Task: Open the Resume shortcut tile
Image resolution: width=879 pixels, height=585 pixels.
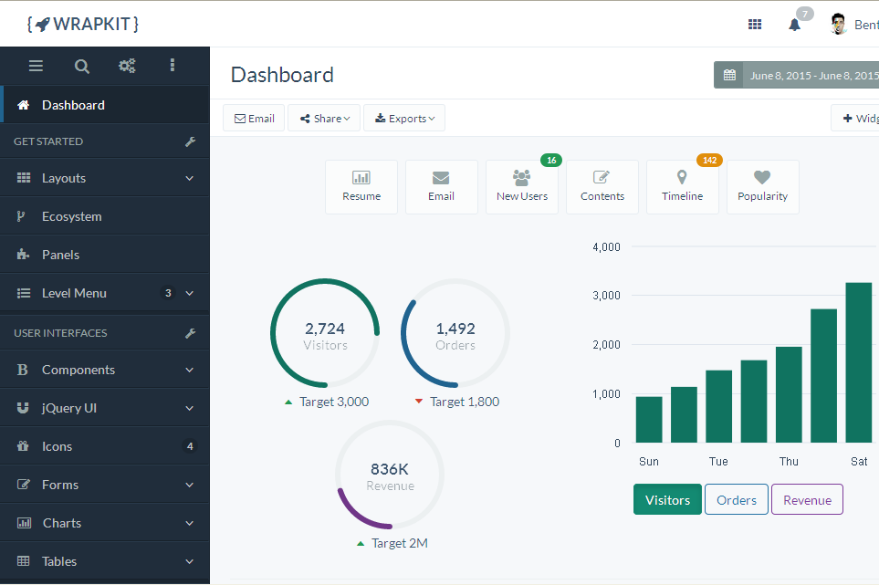Action: (x=361, y=187)
